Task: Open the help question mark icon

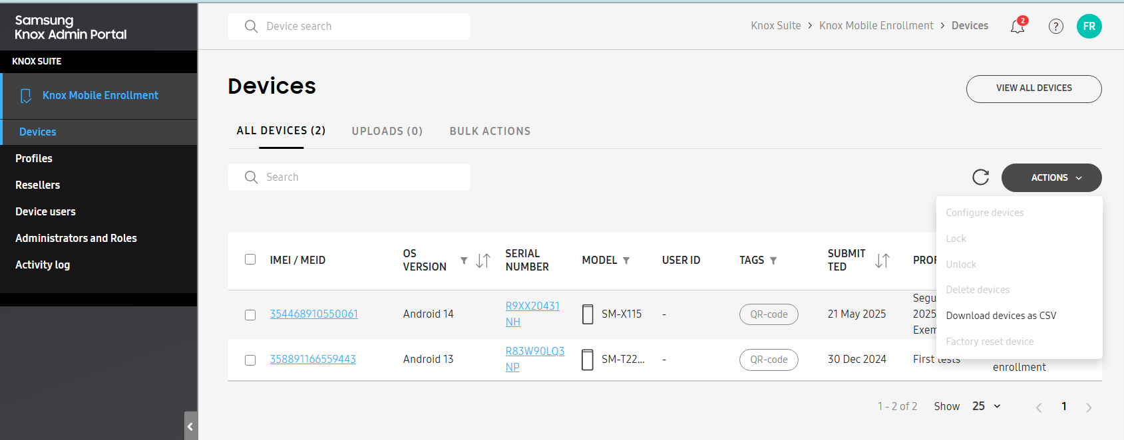Action: click(1056, 27)
